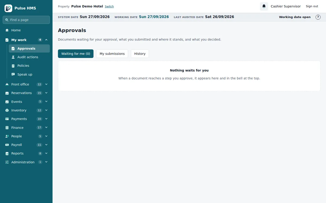326x203 pixels.
Task: Click the working date Sun 27/09/2026
Action: (x=154, y=17)
